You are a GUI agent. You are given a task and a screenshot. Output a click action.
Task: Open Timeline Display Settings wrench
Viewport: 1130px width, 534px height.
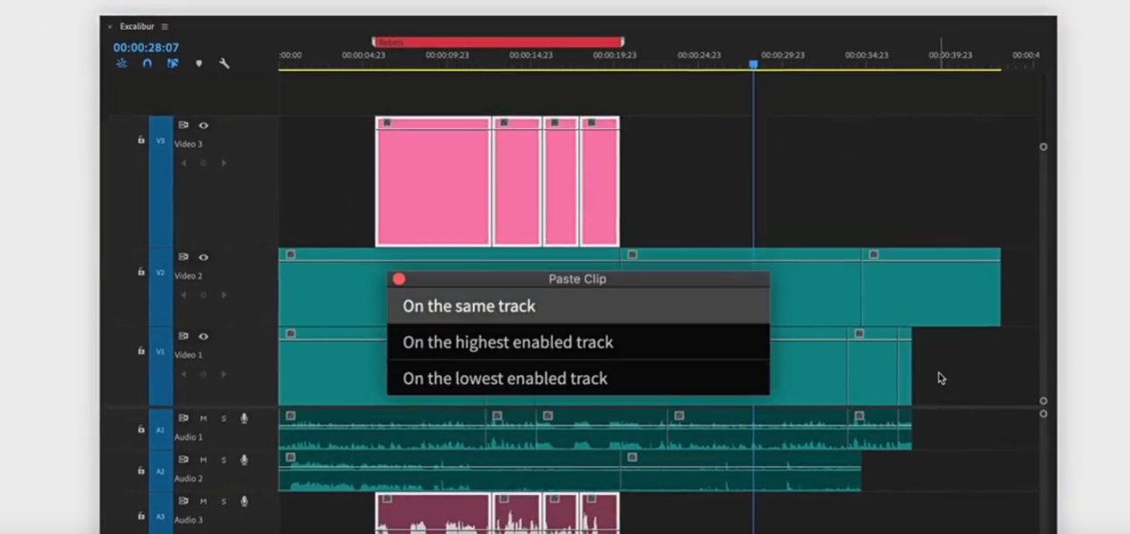(x=224, y=64)
